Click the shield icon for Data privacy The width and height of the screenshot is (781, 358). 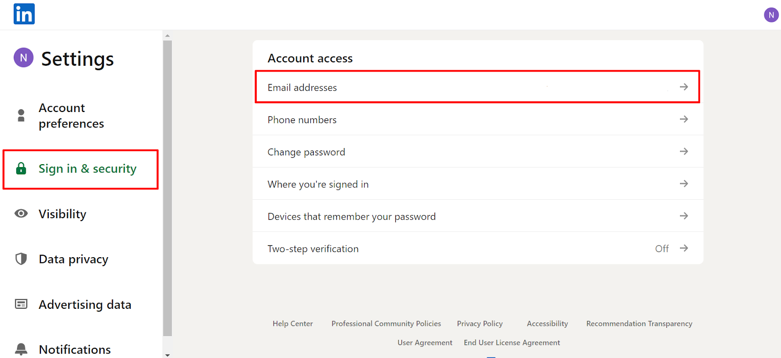pos(21,259)
